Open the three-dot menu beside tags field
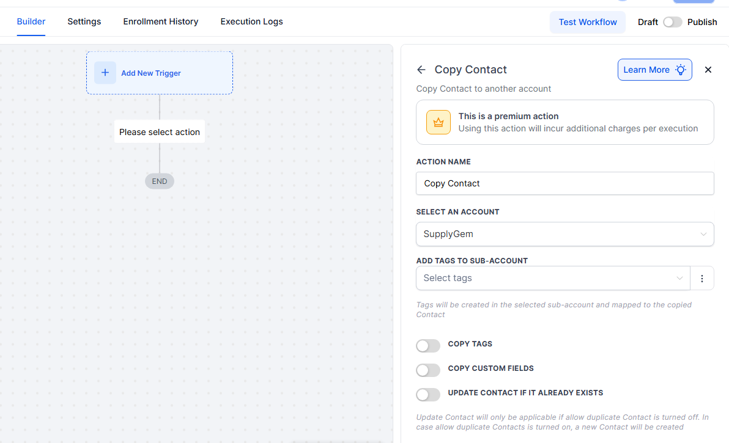The height and width of the screenshot is (443, 729). [x=701, y=277]
